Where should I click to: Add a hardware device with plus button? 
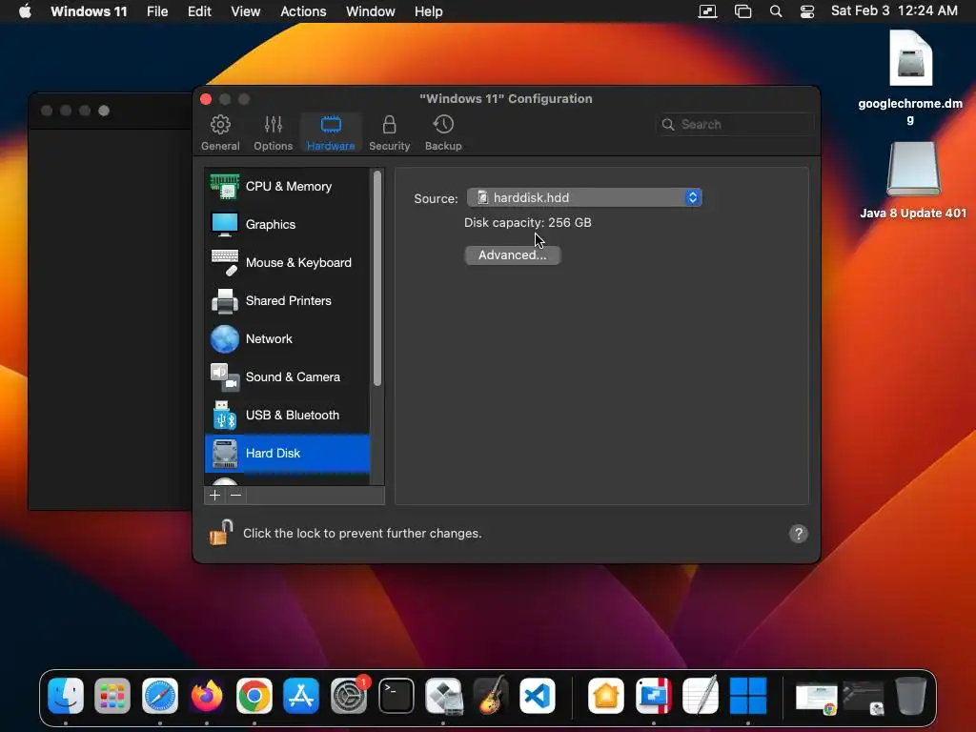click(x=214, y=496)
